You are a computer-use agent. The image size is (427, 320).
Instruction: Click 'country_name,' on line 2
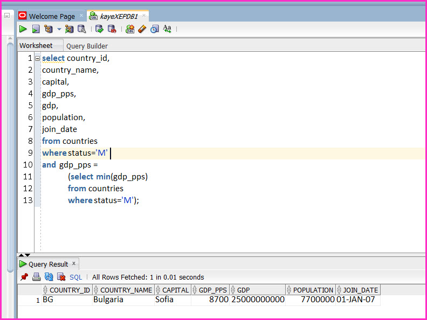coord(70,70)
